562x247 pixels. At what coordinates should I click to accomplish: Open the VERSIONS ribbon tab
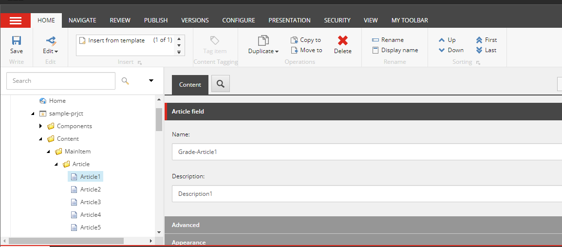195,20
